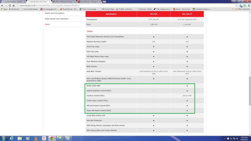Click the Safety sidebar link
This screenshot has height=141, width=251.
pyautogui.click(x=47, y=24)
